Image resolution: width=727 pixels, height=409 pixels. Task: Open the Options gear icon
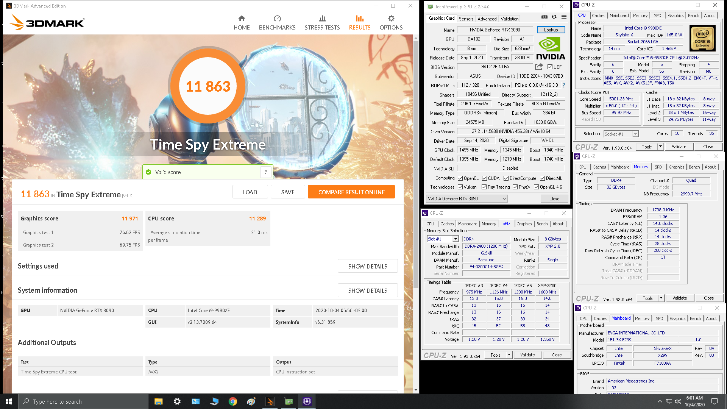[x=391, y=19]
